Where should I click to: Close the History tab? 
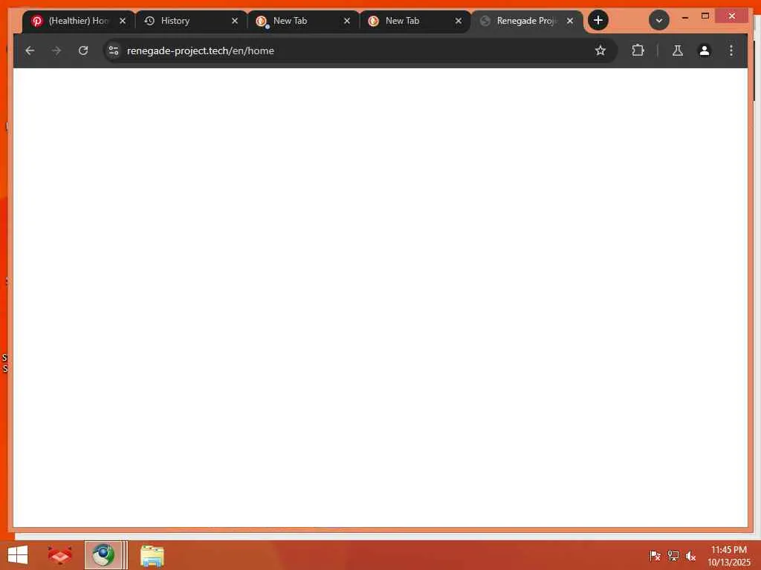pos(235,21)
